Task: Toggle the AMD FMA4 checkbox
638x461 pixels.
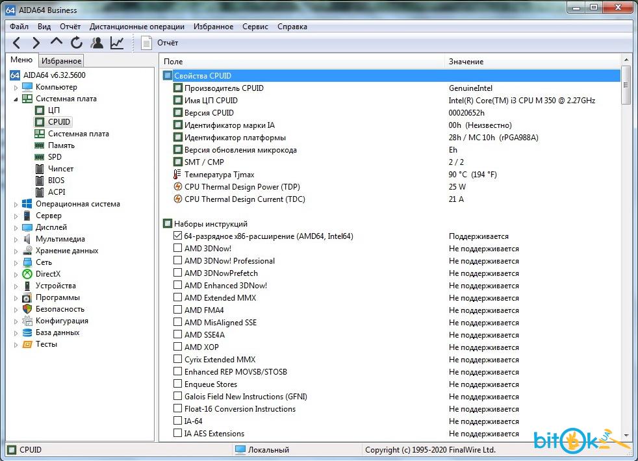Action: (177, 309)
